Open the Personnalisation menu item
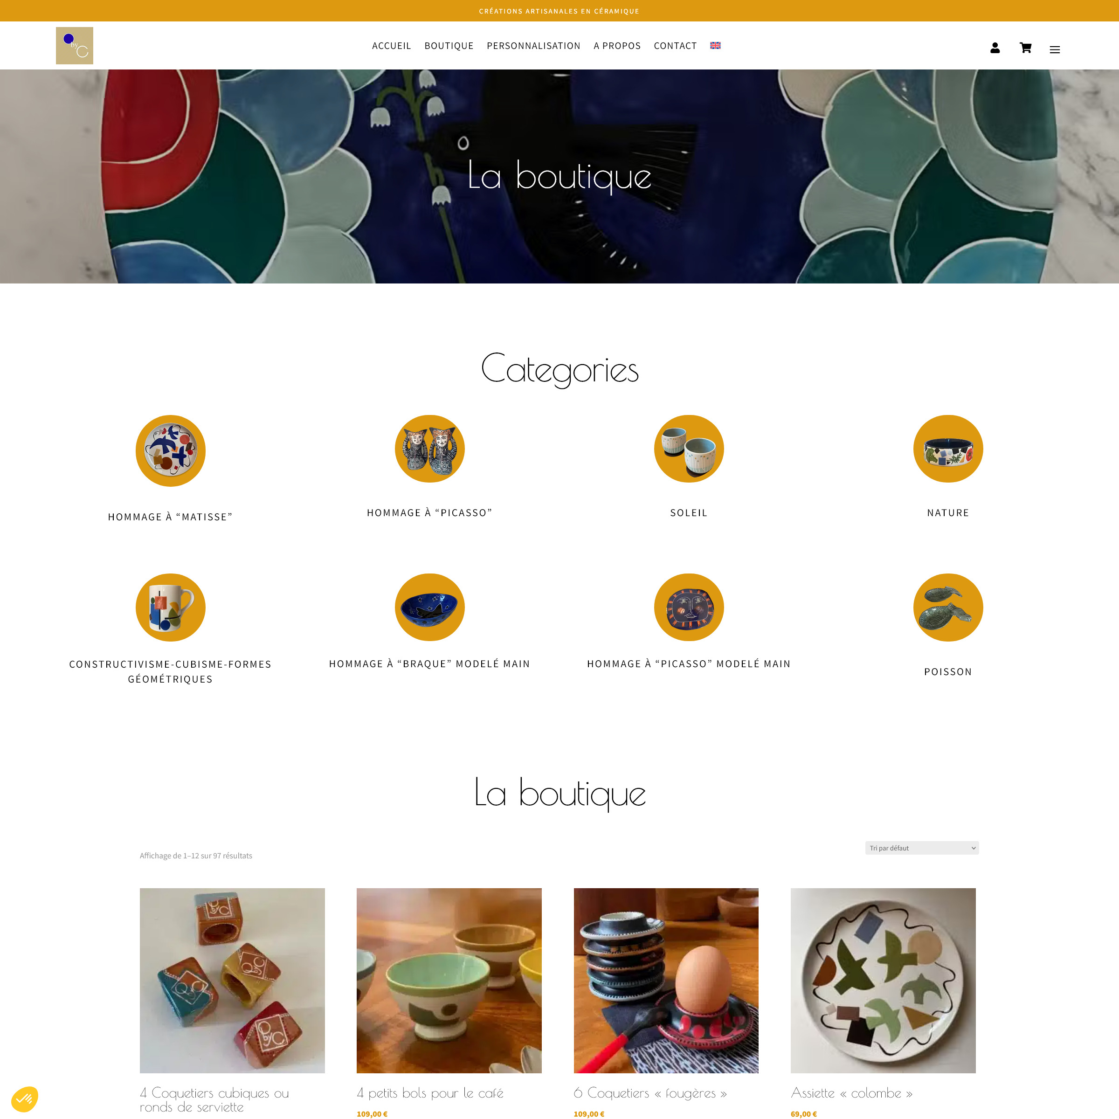 click(x=533, y=46)
